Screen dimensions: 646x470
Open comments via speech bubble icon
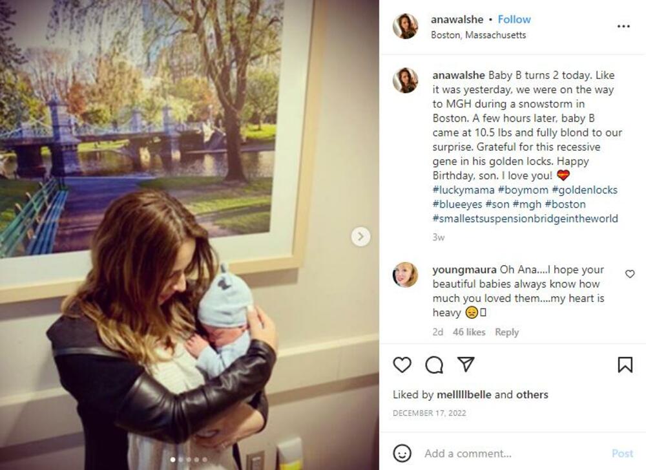[434, 365]
